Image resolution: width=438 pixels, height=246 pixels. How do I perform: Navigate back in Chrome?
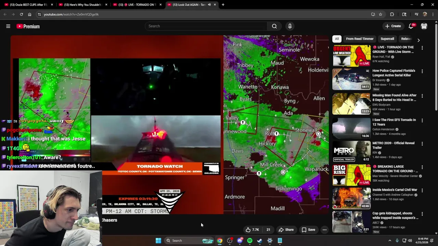click(x=5, y=14)
